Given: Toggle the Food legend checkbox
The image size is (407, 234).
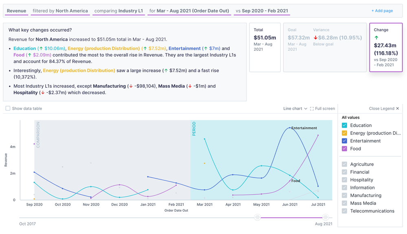Looking at the screenshot, I should (344, 149).
